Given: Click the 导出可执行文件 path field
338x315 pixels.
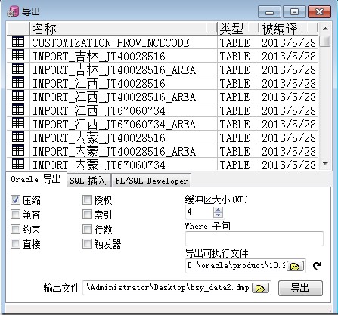Looking at the screenshot, I should [x=236, y=266].
